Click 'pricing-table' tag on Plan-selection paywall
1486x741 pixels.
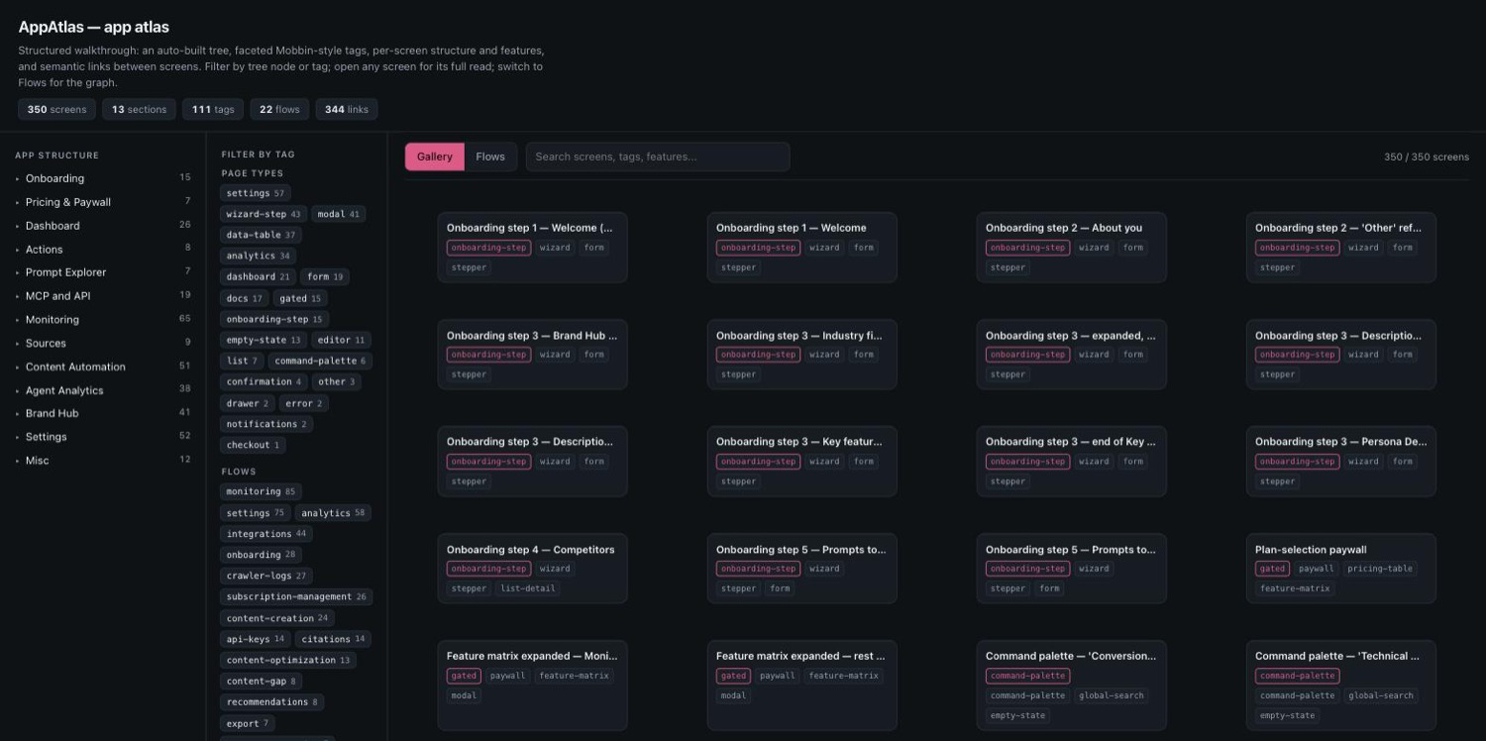pos(1382,569)
